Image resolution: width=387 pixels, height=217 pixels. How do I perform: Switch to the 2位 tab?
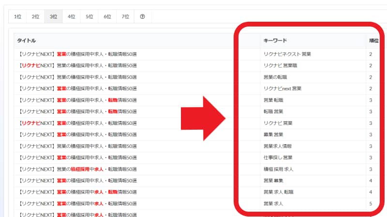click(x=35, y=16)
